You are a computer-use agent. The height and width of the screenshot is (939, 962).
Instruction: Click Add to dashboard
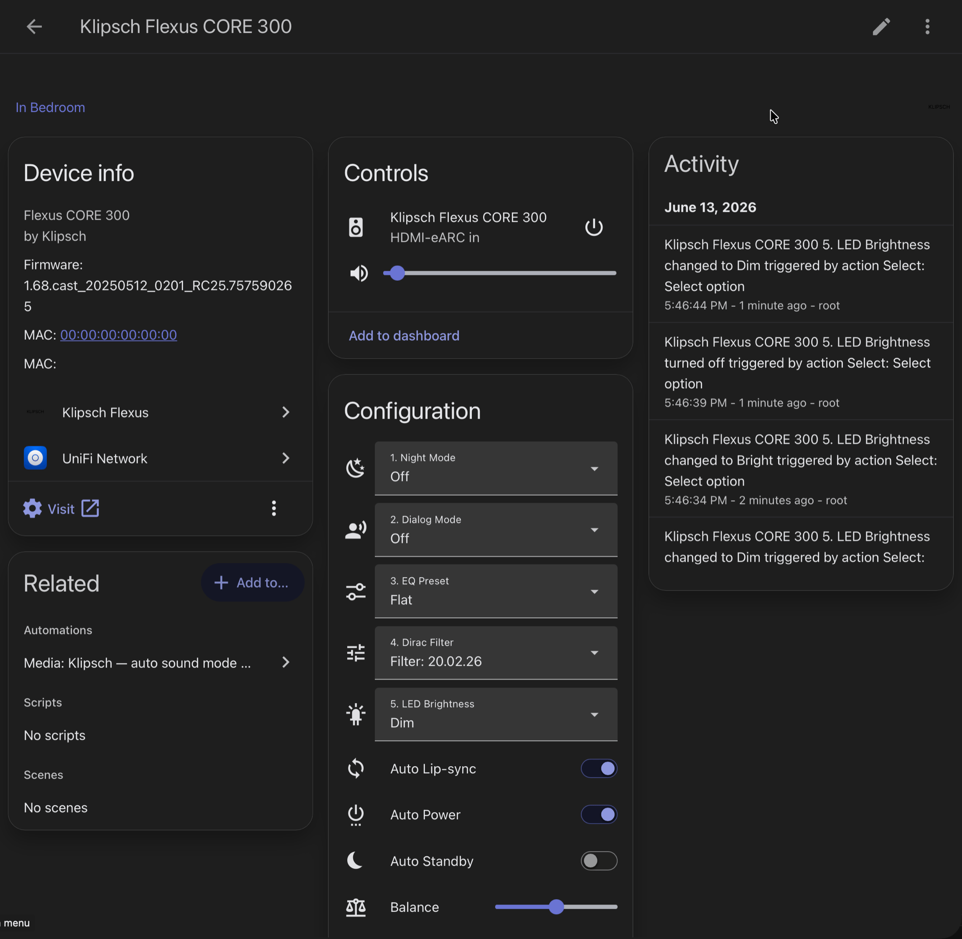[404, 336]
